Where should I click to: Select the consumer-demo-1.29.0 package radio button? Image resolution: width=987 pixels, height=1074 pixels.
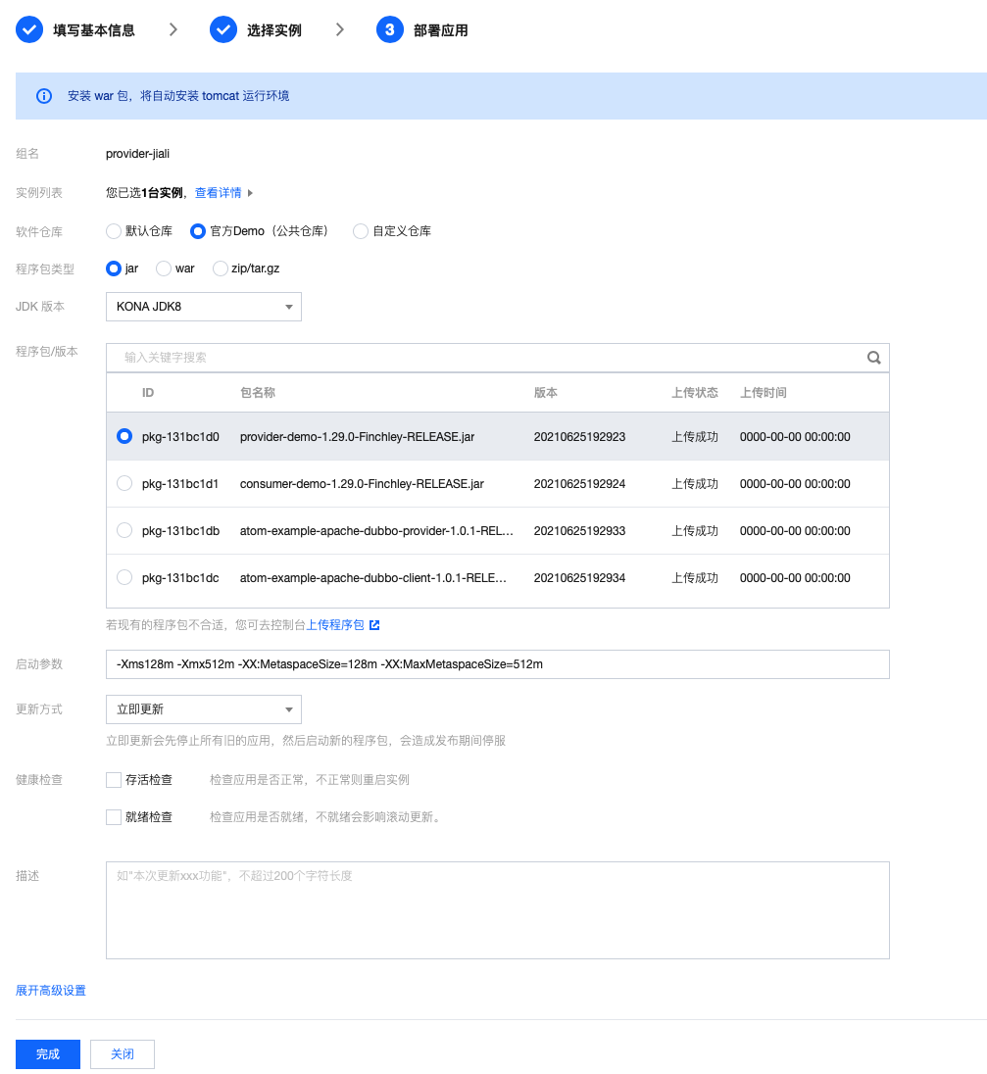click(x=124, y=483)
